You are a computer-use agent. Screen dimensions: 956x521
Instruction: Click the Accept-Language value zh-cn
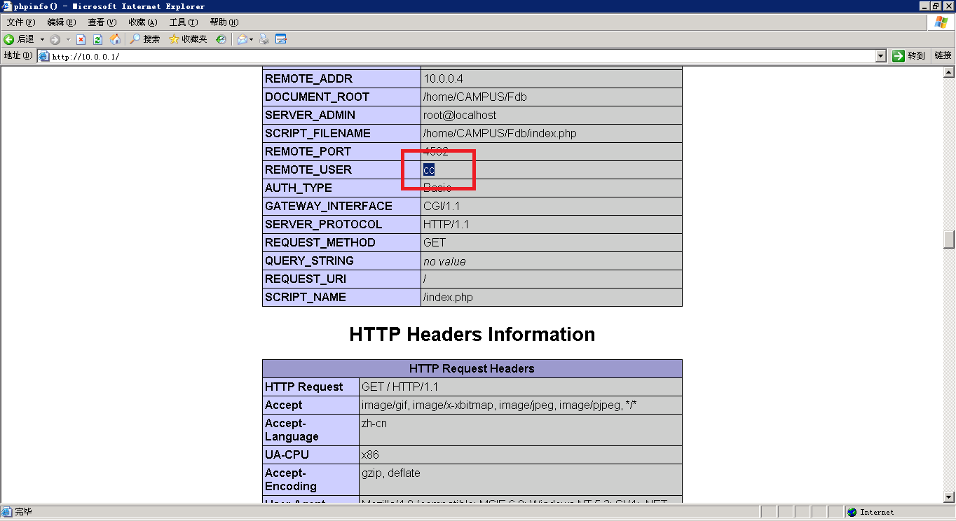pos(374,423)
